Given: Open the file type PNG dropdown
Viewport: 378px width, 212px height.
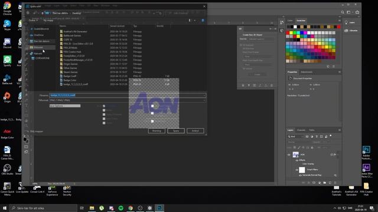Looking at the screenshot, I should point(128,100).
